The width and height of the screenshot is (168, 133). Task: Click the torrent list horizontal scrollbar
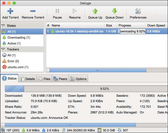click(97, 70)
